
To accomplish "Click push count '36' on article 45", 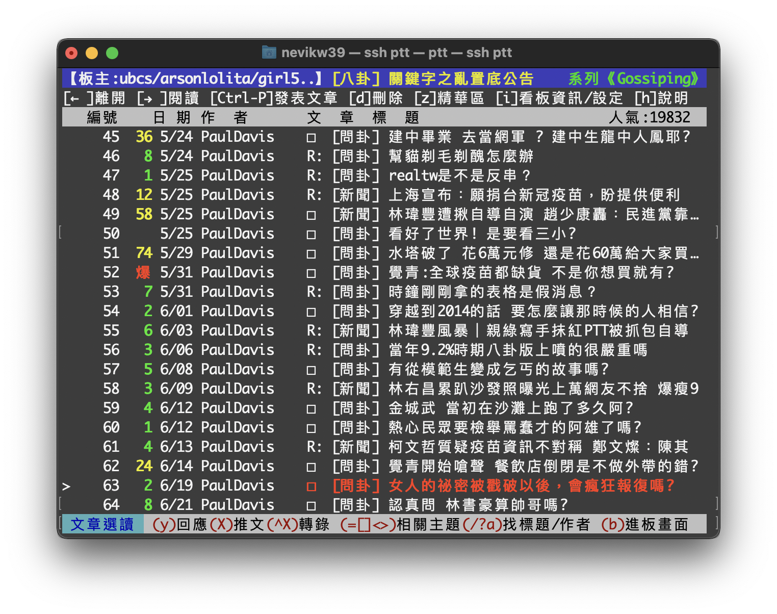I will coord(144,137).
